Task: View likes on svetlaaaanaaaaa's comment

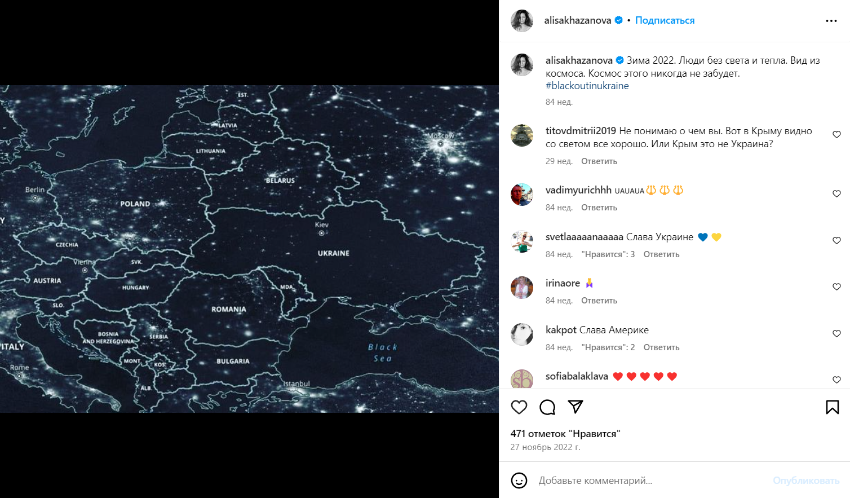Action: click(608, 254)
